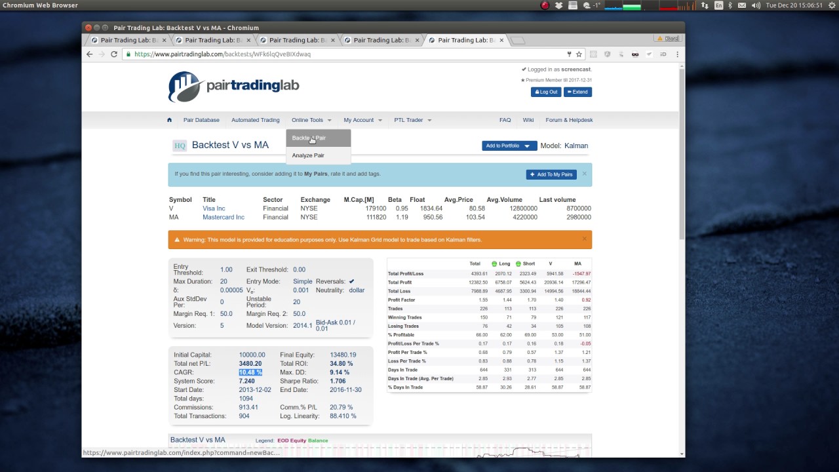Image resolution: width=839 pixels, height=472 pixels.
Task: Click the EOD Equity legend label
Action: 292,441
